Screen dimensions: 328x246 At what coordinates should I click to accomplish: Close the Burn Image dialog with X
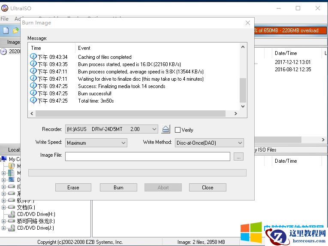[248, 23]
